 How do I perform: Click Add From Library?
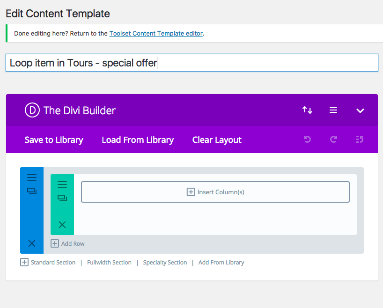tap(221, 262)
